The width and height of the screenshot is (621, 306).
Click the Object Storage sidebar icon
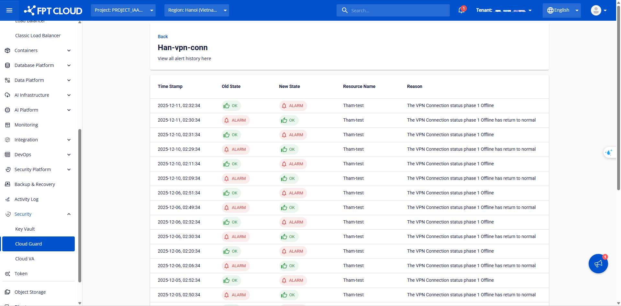coord(7,292)
